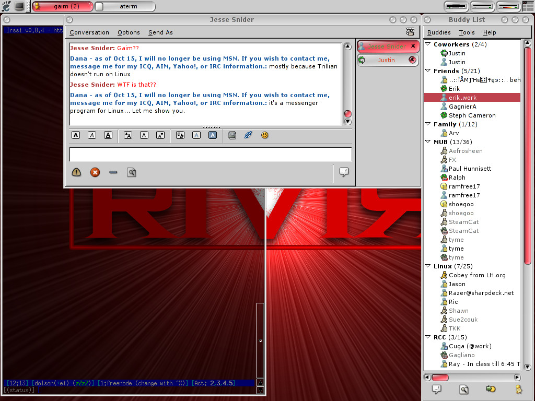Screen dimensions: 535x401
Task: Select buddy GagnierA
Action: click(x=472, y=107)
